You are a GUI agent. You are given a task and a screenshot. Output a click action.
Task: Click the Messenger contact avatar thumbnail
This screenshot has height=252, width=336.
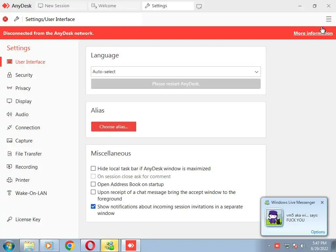pyautogui.click(x=274, y=217)
